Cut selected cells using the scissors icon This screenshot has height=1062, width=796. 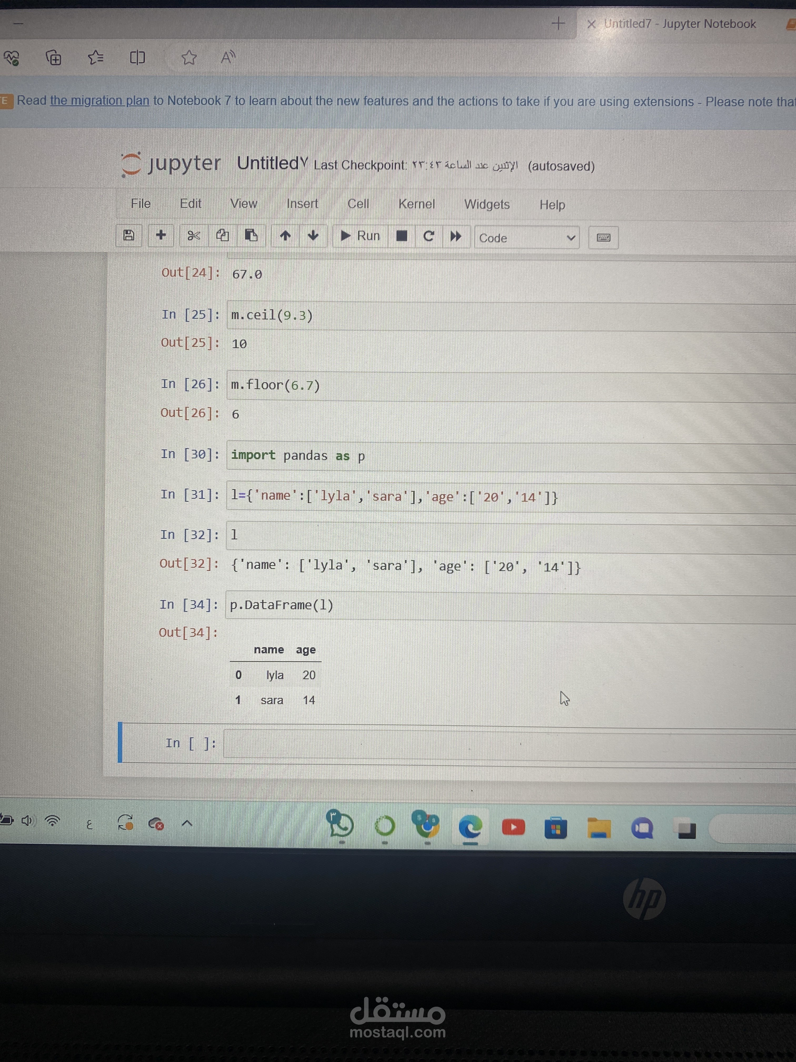click(x=194, y=236)
